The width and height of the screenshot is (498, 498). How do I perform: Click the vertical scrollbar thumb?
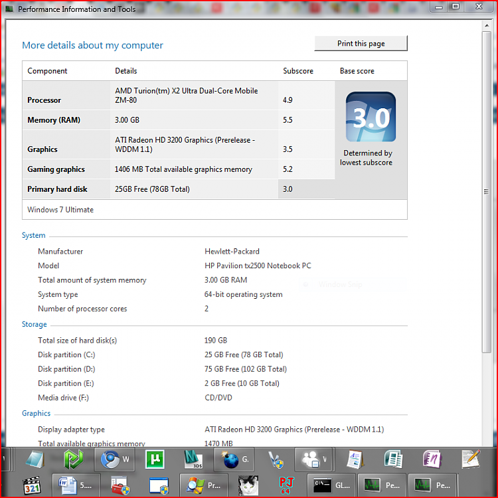click(x=486, y=192)
